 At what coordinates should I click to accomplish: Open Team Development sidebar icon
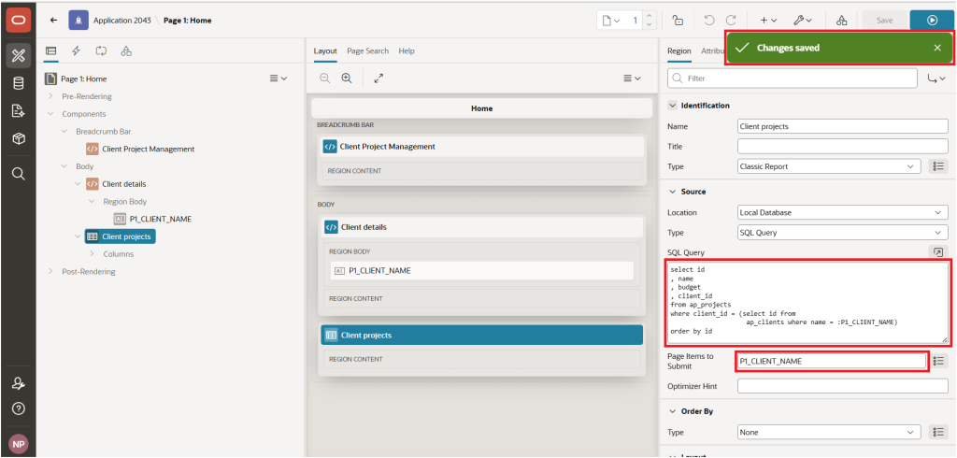[x=19, y=111]
